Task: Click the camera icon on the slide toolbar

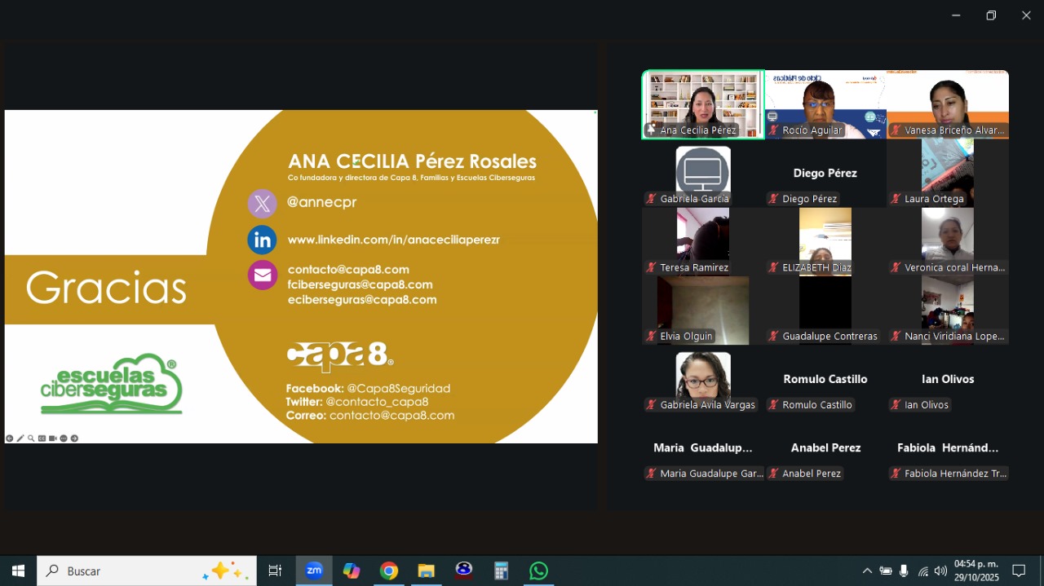Action: [52, 438]
